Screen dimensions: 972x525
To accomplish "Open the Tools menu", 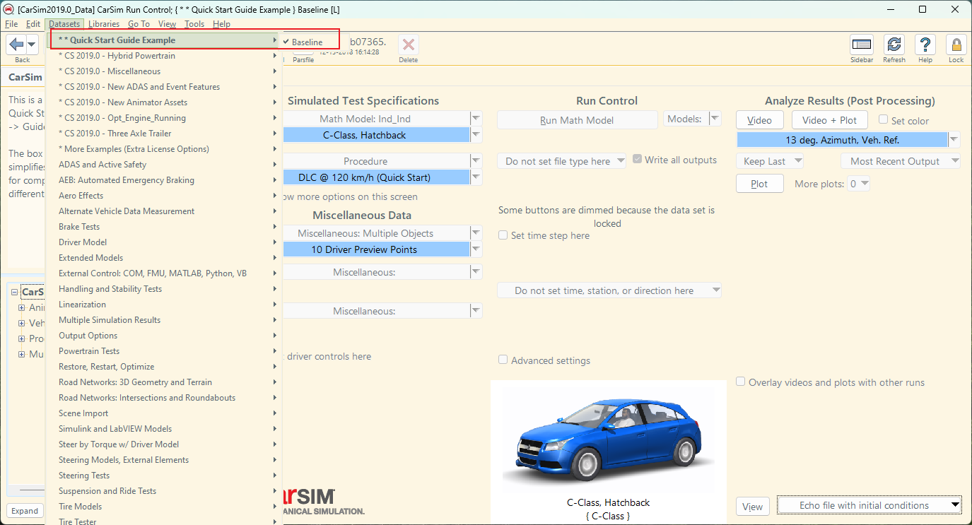I will pos(194,24).
